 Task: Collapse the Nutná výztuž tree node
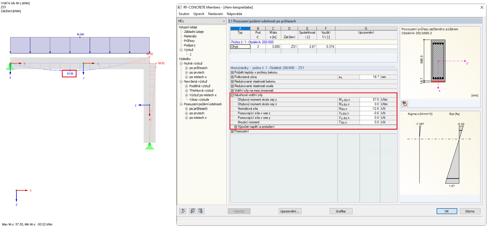(x=181, y=63)
